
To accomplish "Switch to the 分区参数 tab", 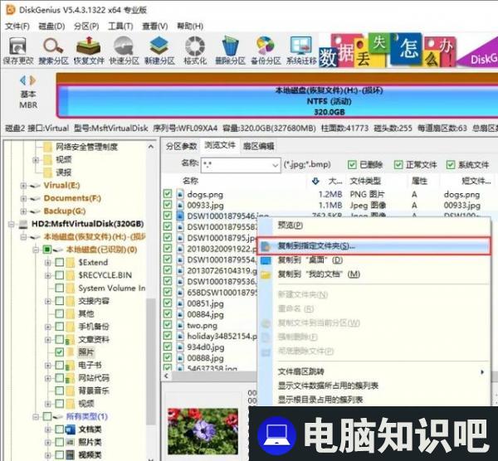I will (x=181, y=146).
